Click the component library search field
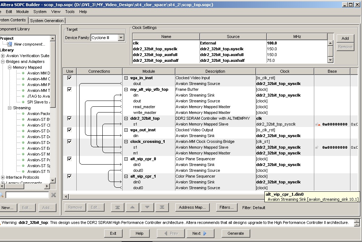 coord(27,195)
